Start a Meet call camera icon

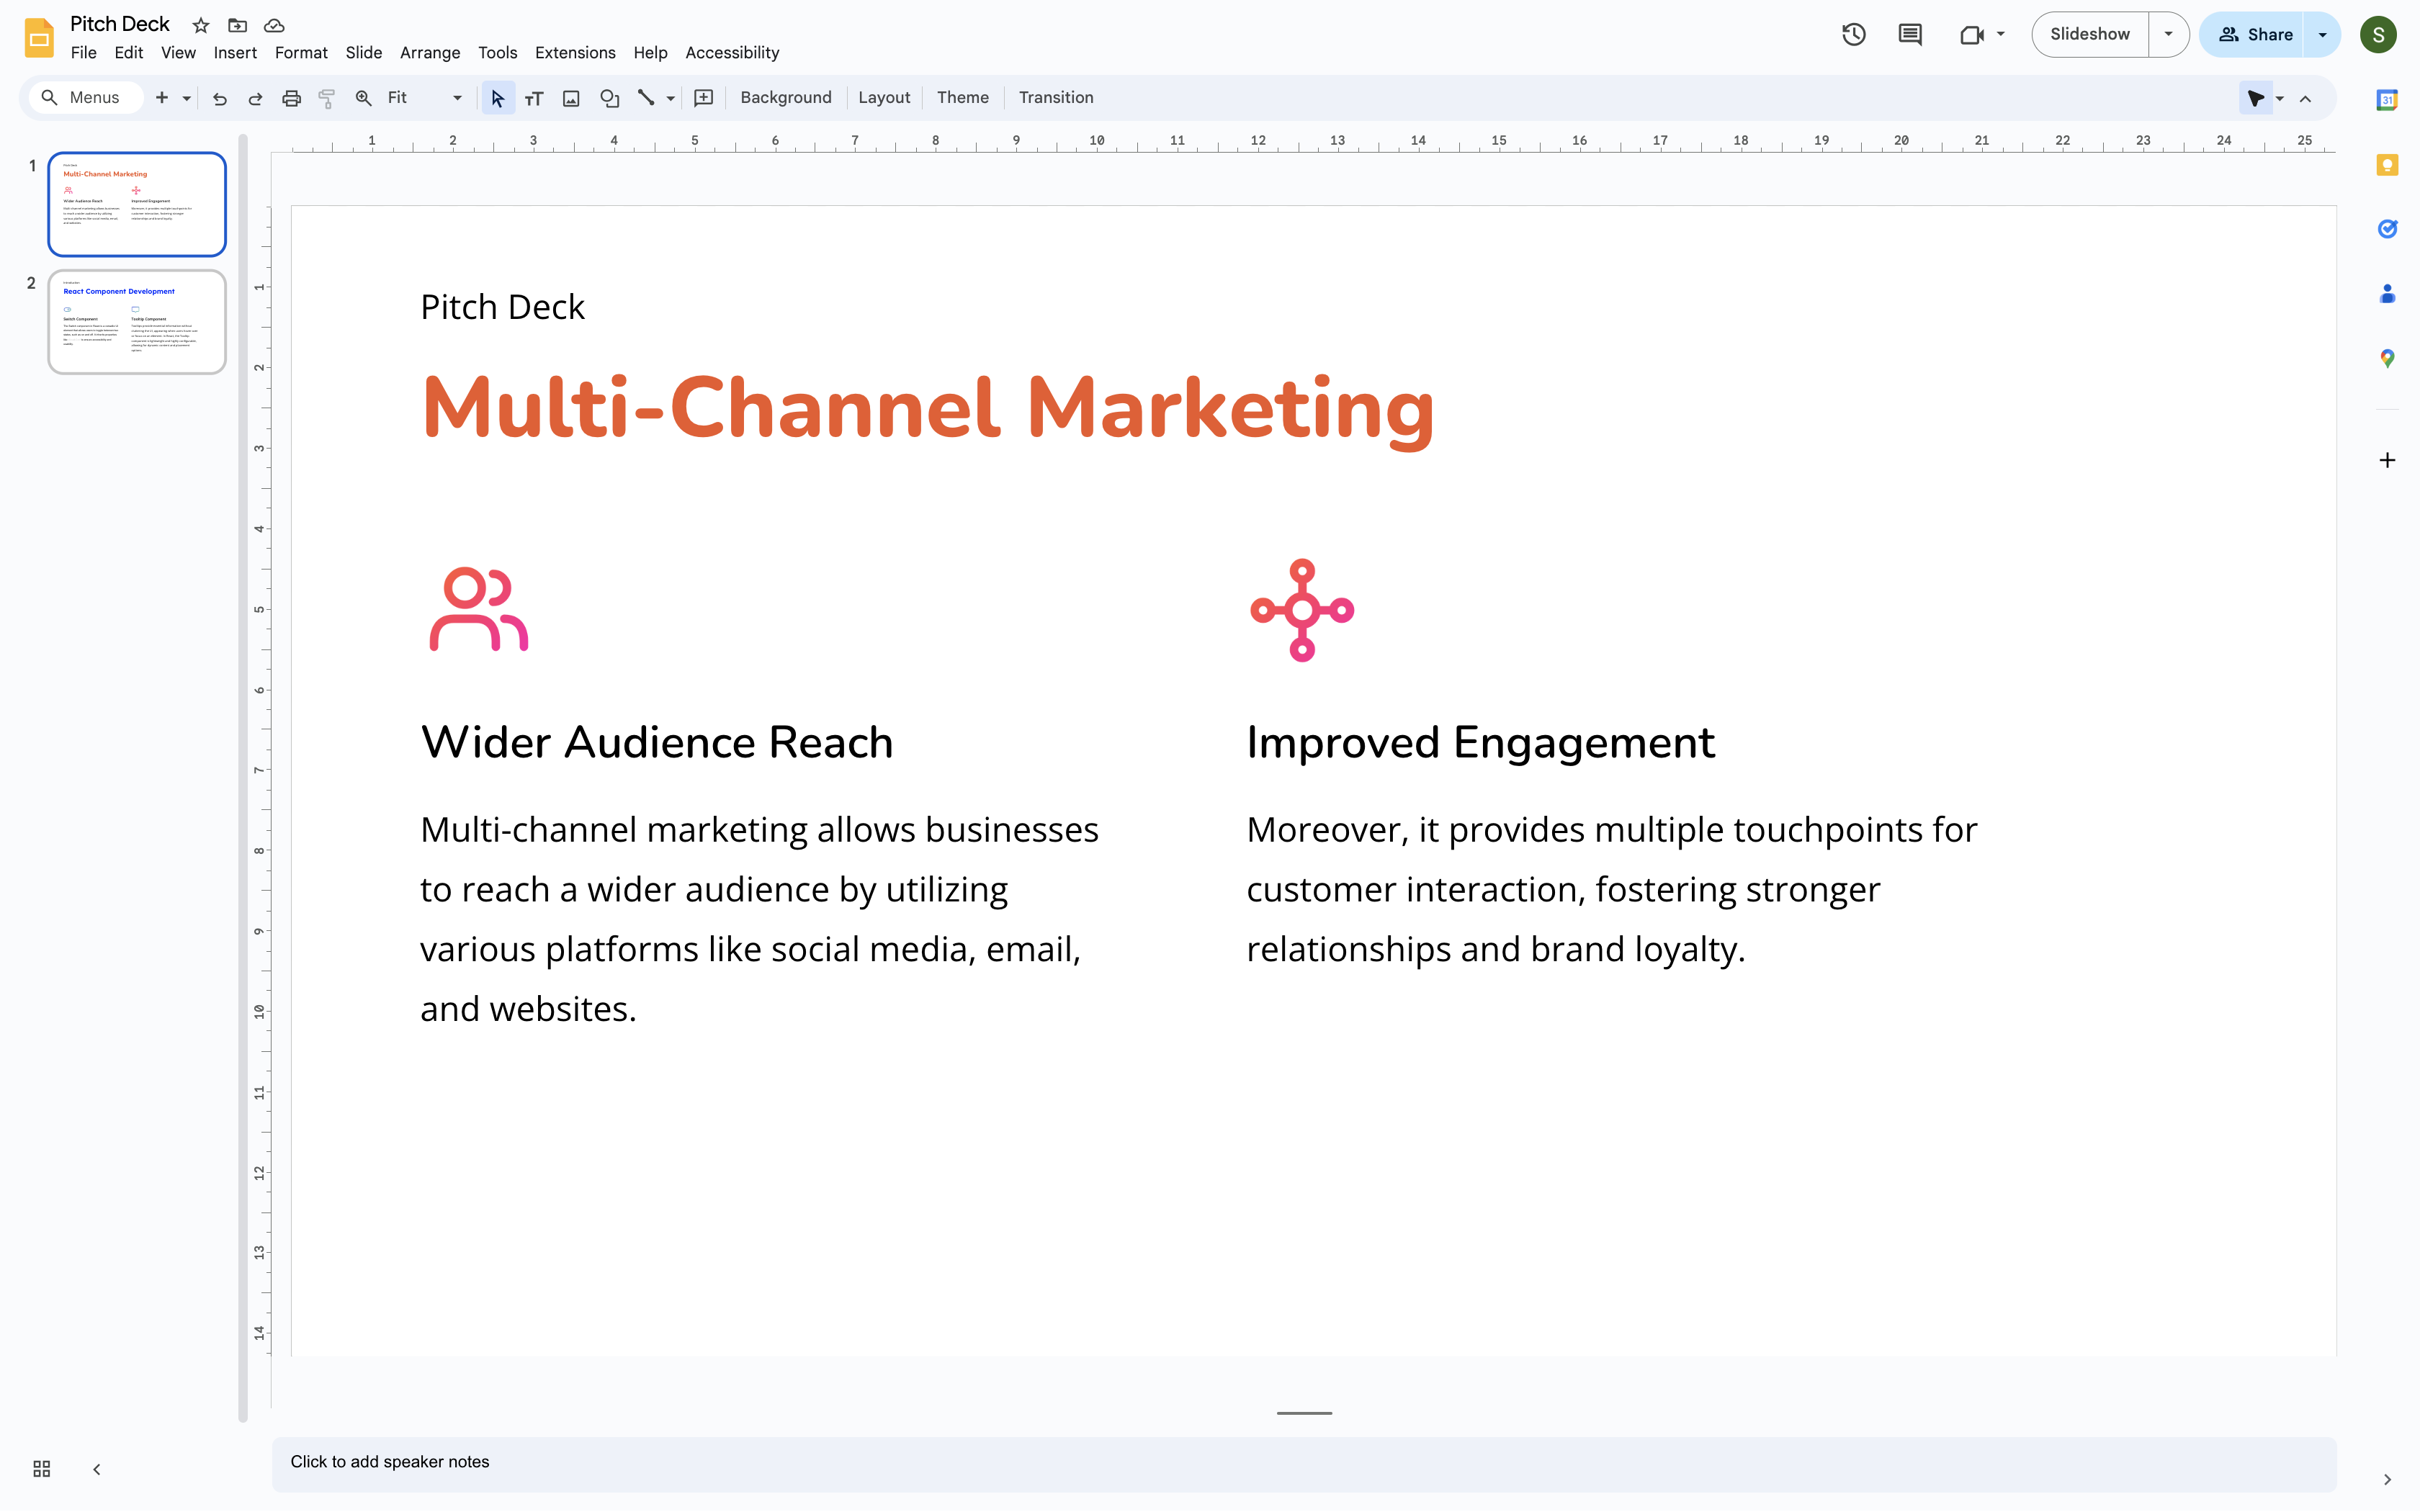pyautogui.click(x=1971, y=34)
